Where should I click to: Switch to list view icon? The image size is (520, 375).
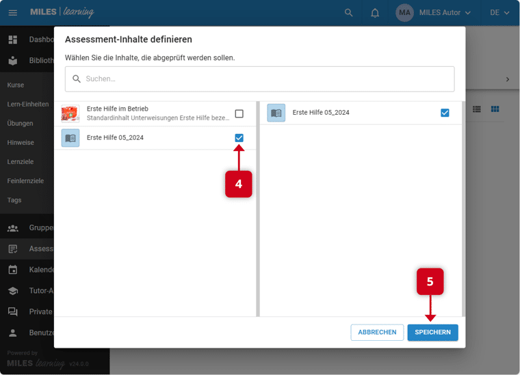click(477, 109)
